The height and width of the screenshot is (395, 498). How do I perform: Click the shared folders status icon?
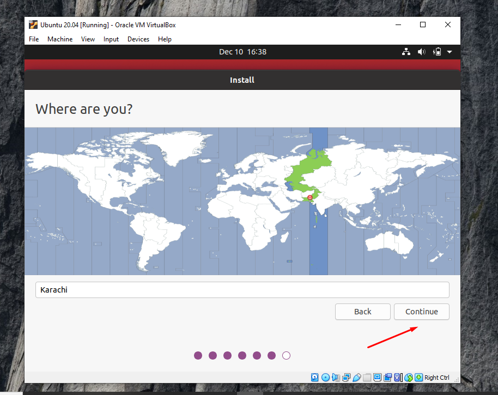[367, 377]
